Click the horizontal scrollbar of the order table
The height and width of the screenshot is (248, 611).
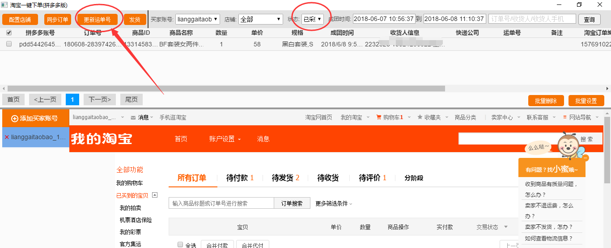coord(226,88)
